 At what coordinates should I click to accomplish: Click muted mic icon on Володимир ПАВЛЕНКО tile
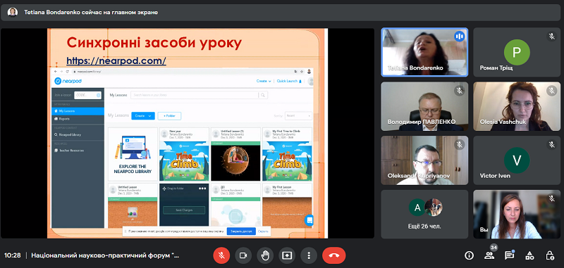point(460,91)
